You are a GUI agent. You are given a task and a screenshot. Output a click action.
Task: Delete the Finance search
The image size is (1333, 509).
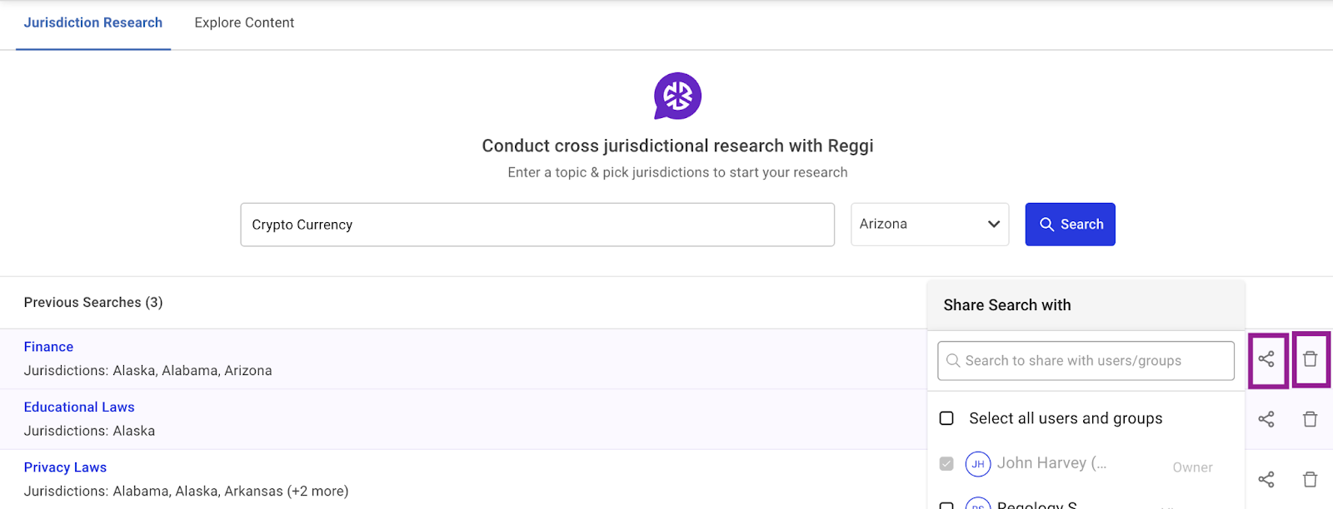pyautogui.click(x=1310, y=359)
